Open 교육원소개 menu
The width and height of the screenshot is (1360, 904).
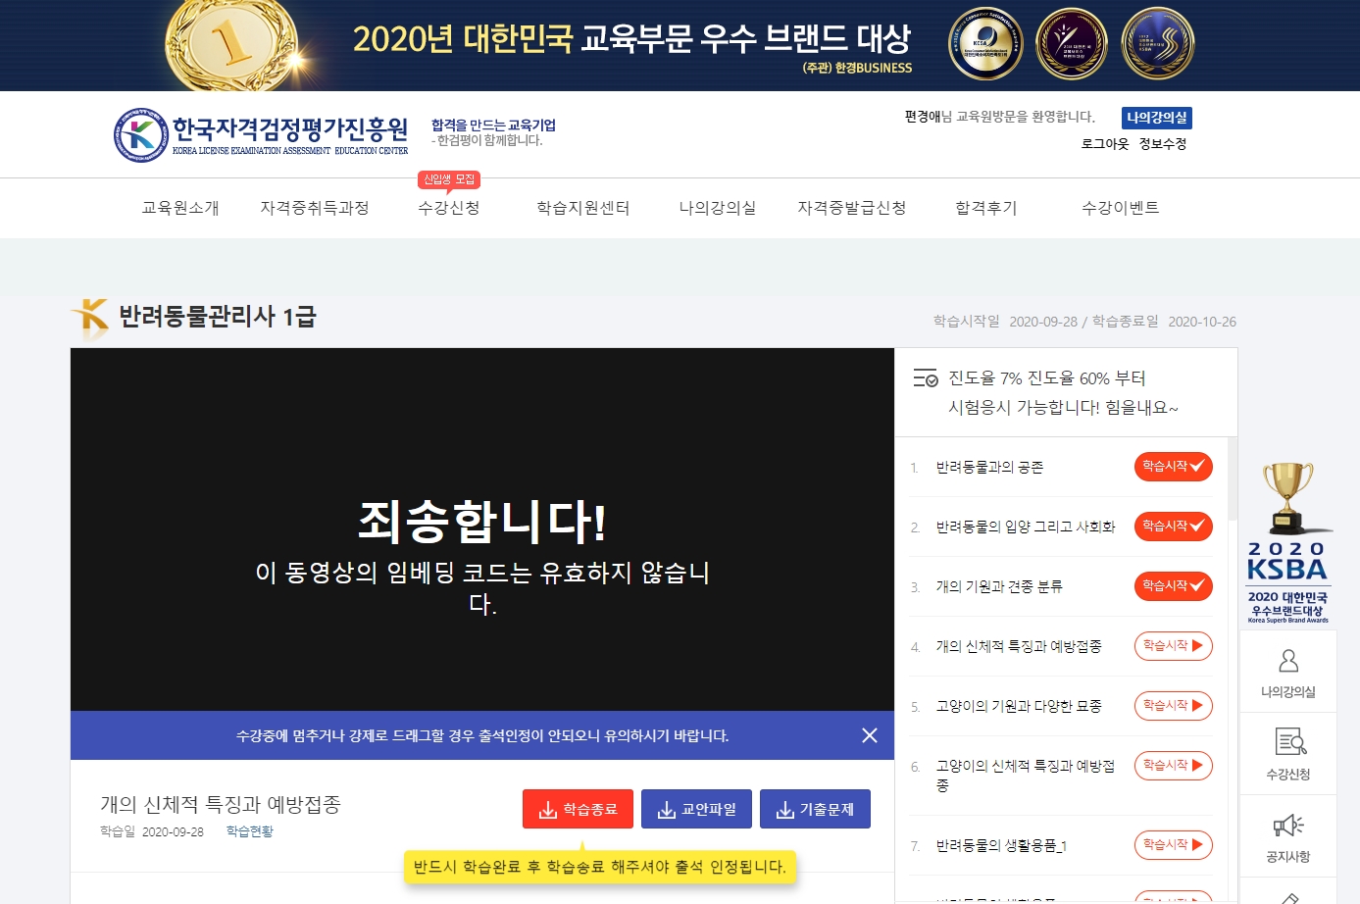coord(180,208)
